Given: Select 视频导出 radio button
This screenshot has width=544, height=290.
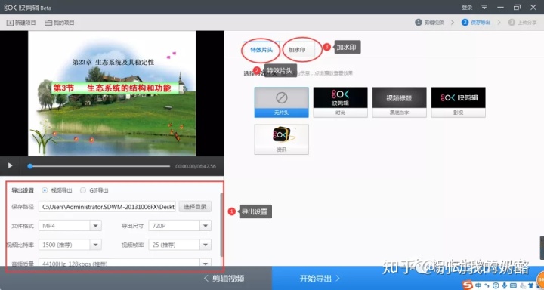Looking at the screenshot, I should pos(45,190).
